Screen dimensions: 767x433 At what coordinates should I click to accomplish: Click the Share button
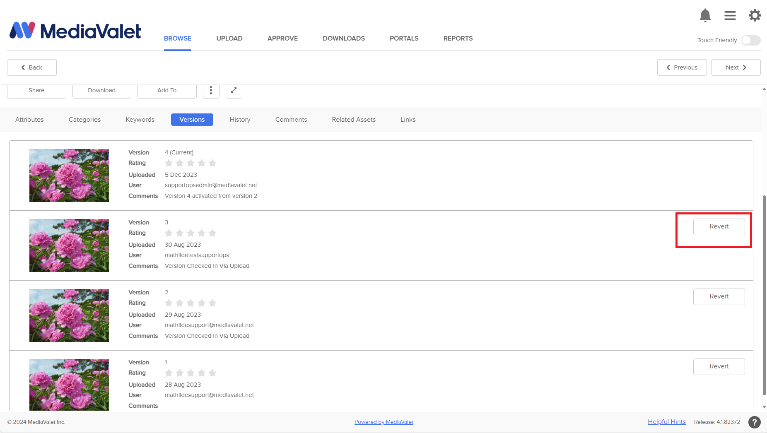36,90
